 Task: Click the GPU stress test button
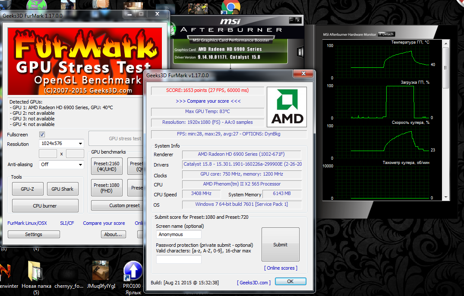[116, 139]
